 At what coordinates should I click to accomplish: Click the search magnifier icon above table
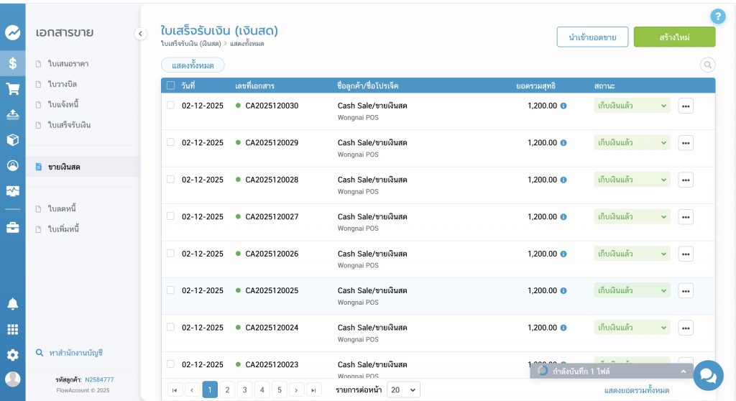707,65
